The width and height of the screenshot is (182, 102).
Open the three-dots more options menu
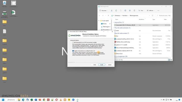point(158,10)
